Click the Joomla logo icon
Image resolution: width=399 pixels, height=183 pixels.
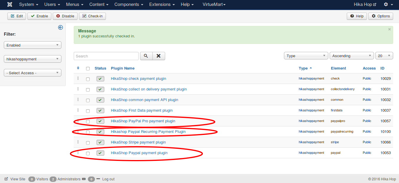10,4
